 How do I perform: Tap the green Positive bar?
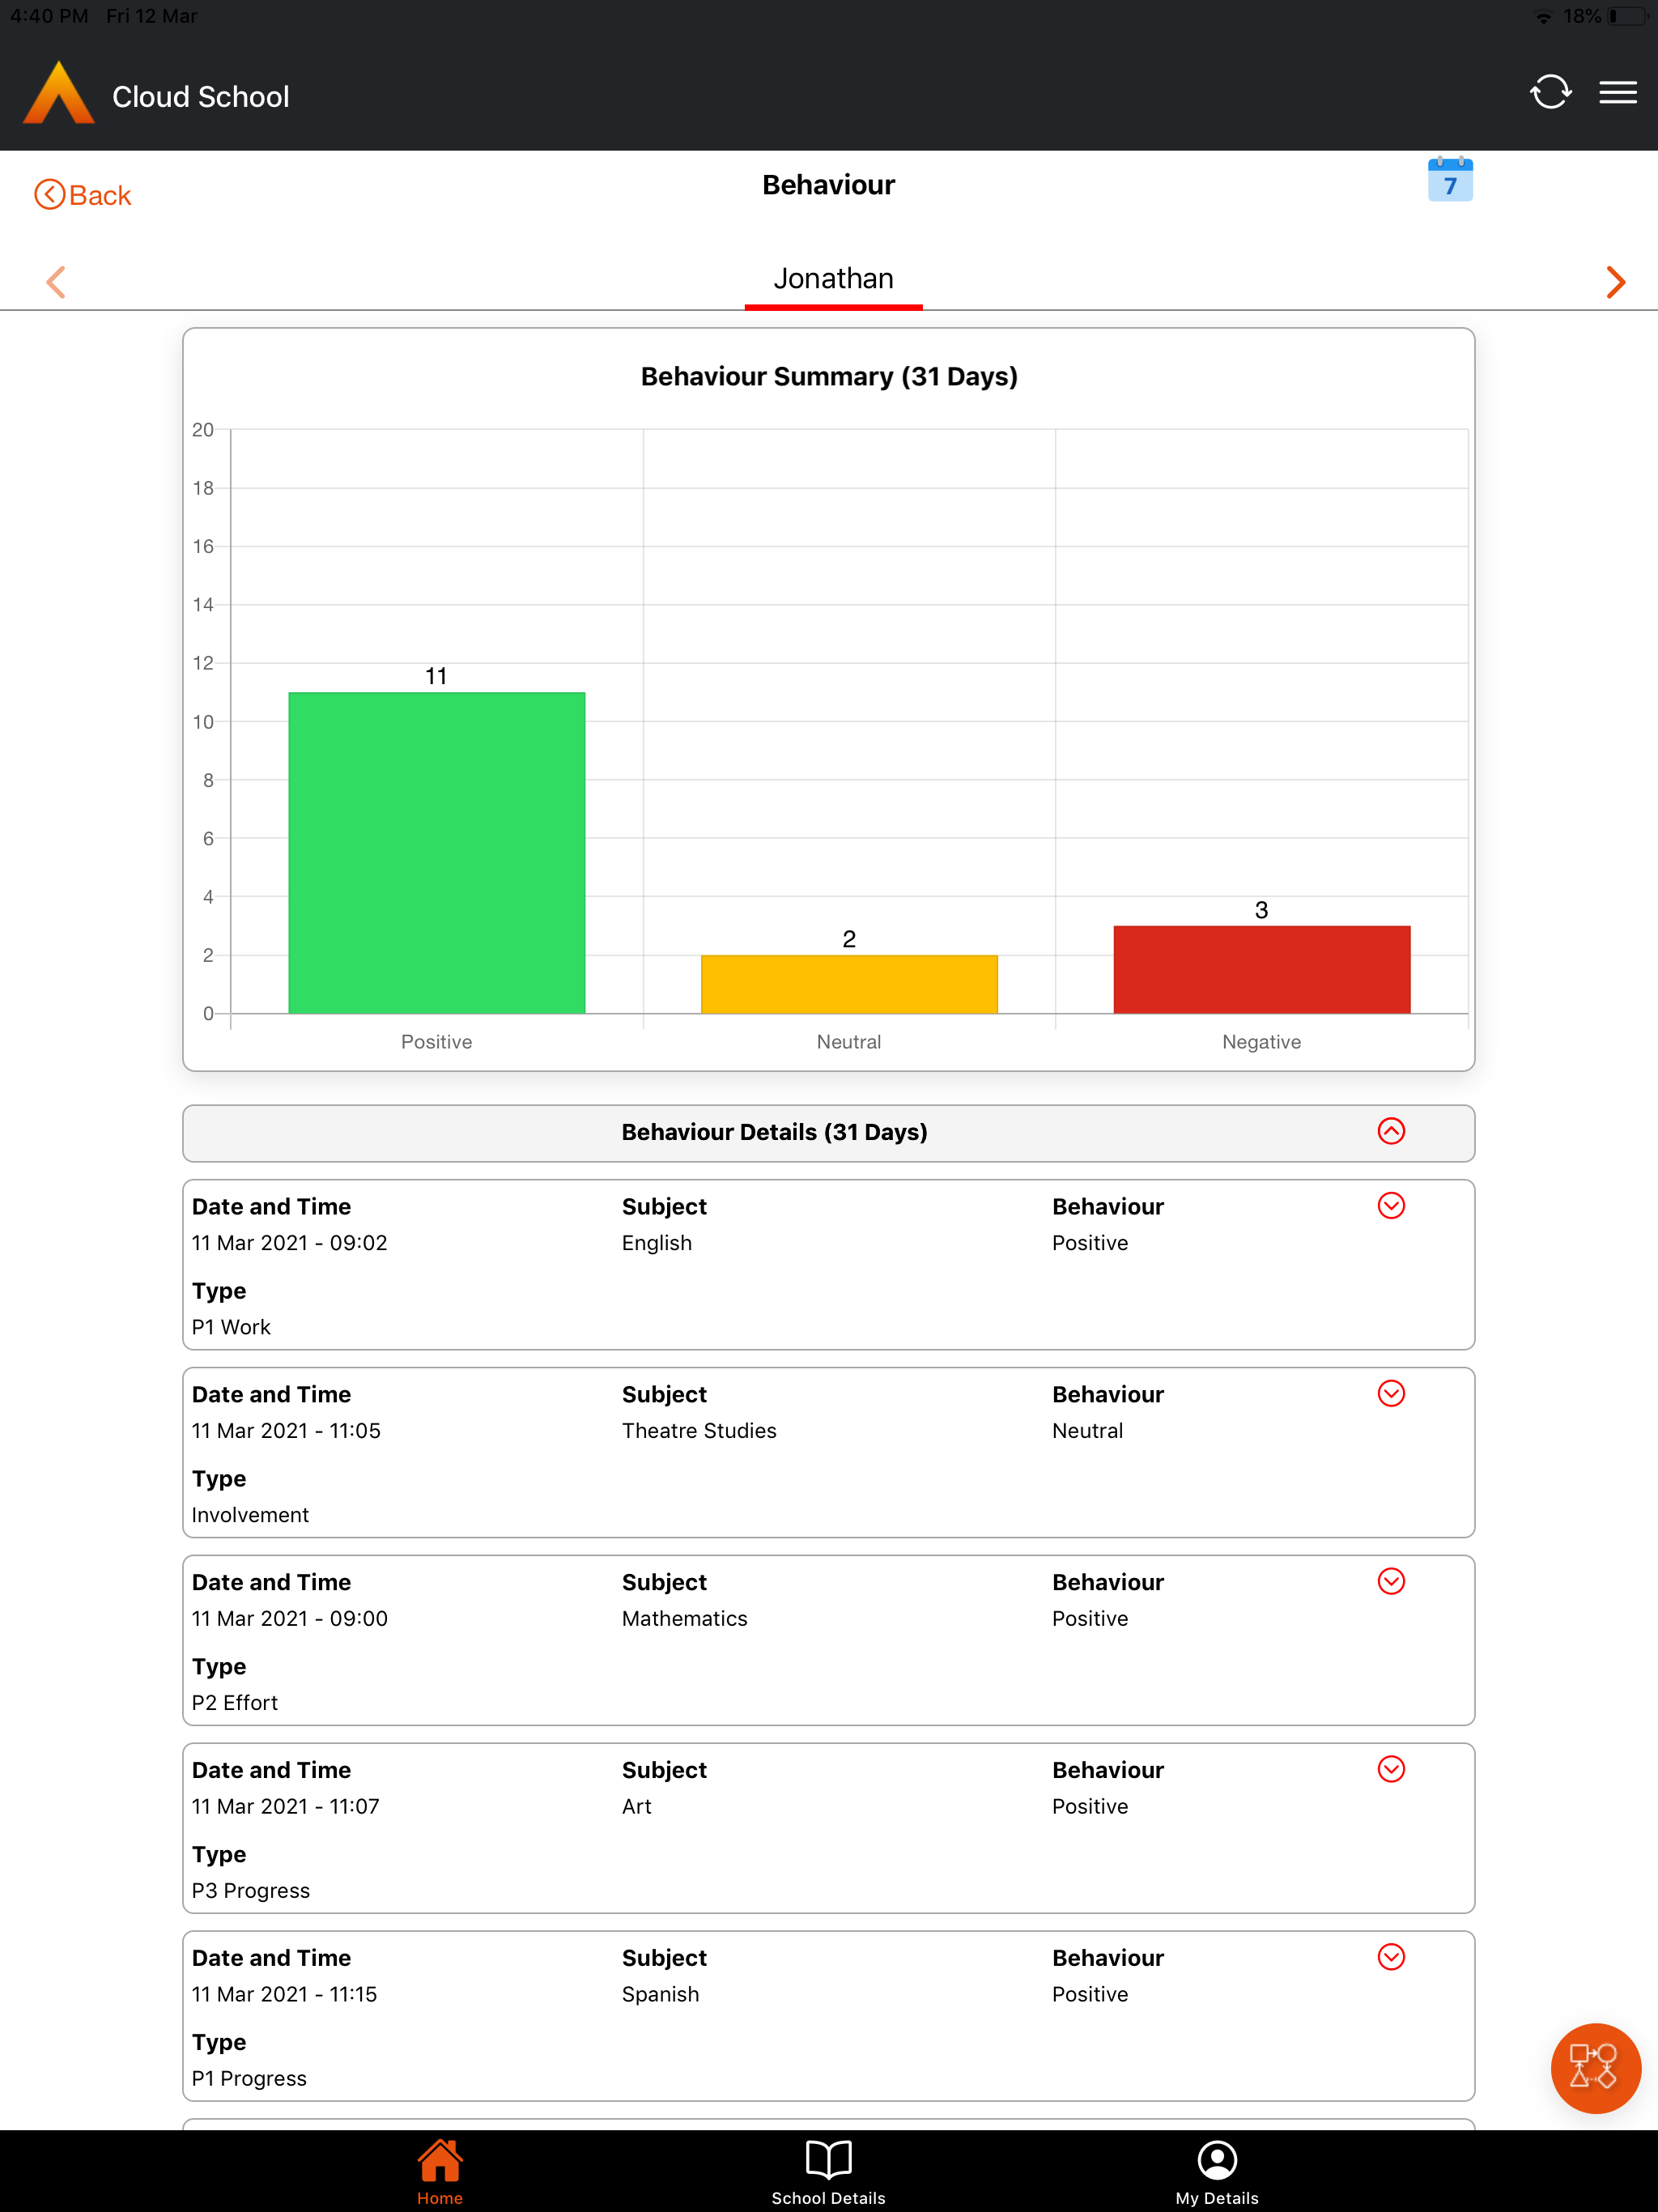point(436,852)
